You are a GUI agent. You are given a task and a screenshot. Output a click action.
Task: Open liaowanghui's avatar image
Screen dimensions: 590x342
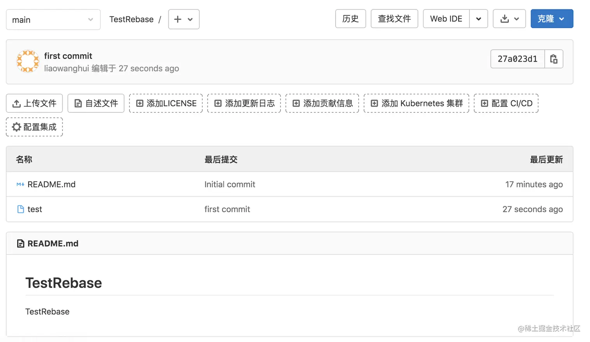click(x=28, y=61)
